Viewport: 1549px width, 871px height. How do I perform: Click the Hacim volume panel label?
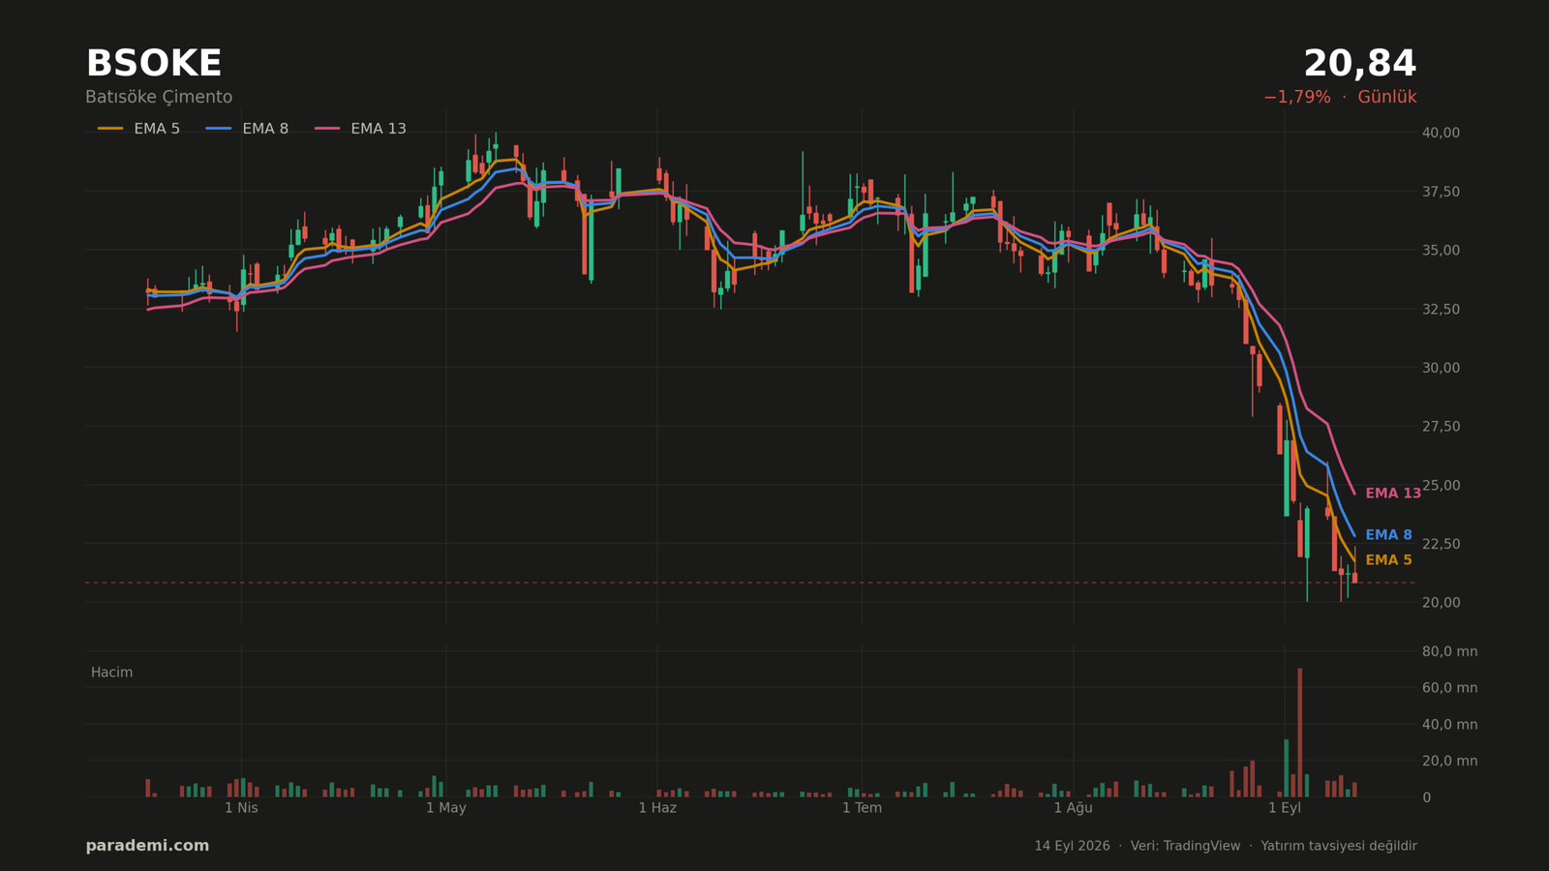pyautogui.click(x=112, y=673)
